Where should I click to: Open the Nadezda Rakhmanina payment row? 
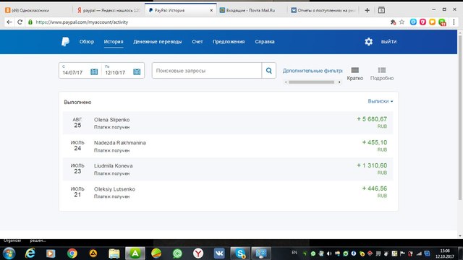tap(228, 146)
